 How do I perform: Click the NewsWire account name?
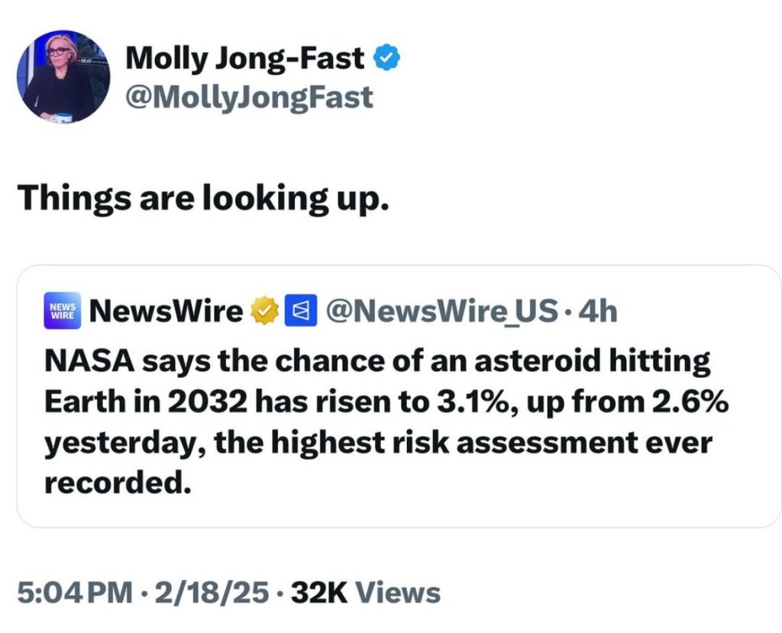pyautogui.click(x=165, y=312)
